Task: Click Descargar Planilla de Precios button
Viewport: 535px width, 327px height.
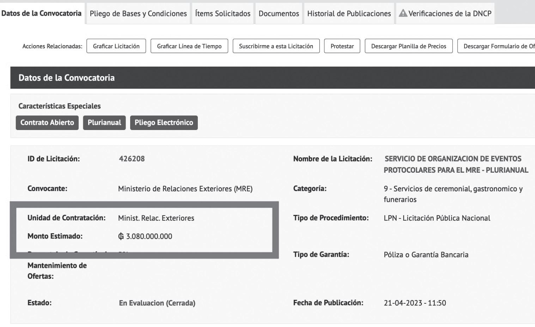Action: click(x=408, y=46)
